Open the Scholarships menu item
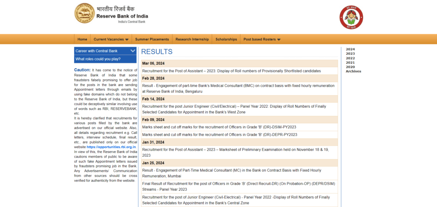The height and width of the screenshot is (207, 437). pos(226,39)
